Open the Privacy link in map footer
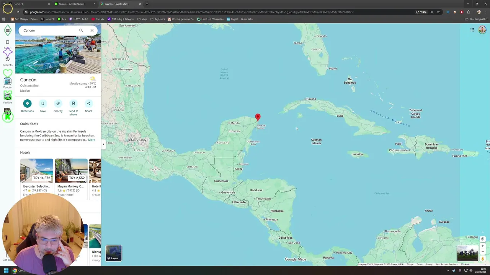This screenshot has height=275, width=490. point(429,264)
